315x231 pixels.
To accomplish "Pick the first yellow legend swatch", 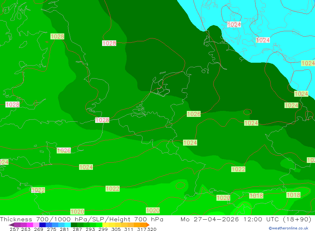I will (x=106, y=225).
